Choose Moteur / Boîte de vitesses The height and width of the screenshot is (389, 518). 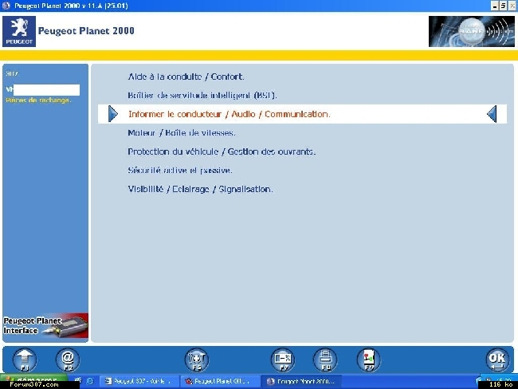[182, 133]
